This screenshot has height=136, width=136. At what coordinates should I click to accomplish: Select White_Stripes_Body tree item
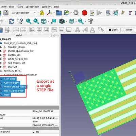point(15,87)
